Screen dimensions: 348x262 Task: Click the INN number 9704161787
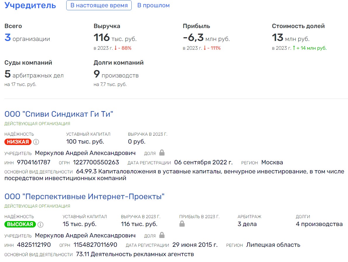tap(34, 163)
